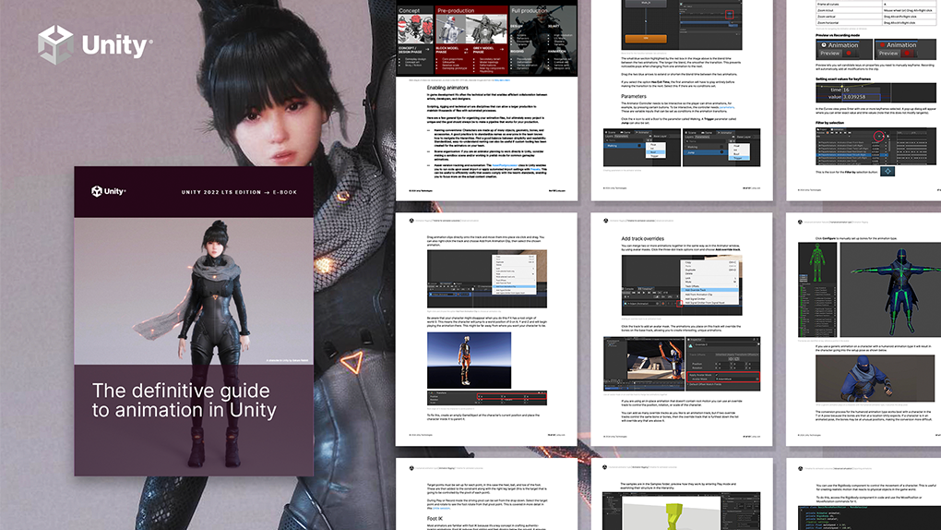Click the red-circled filter icon in Animation window

(879, 136)
